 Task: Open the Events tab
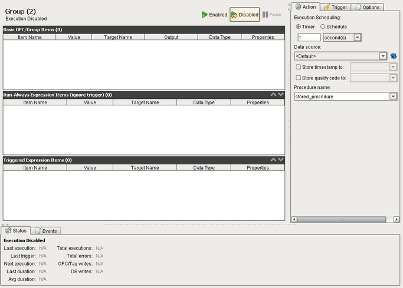[46, 231]
